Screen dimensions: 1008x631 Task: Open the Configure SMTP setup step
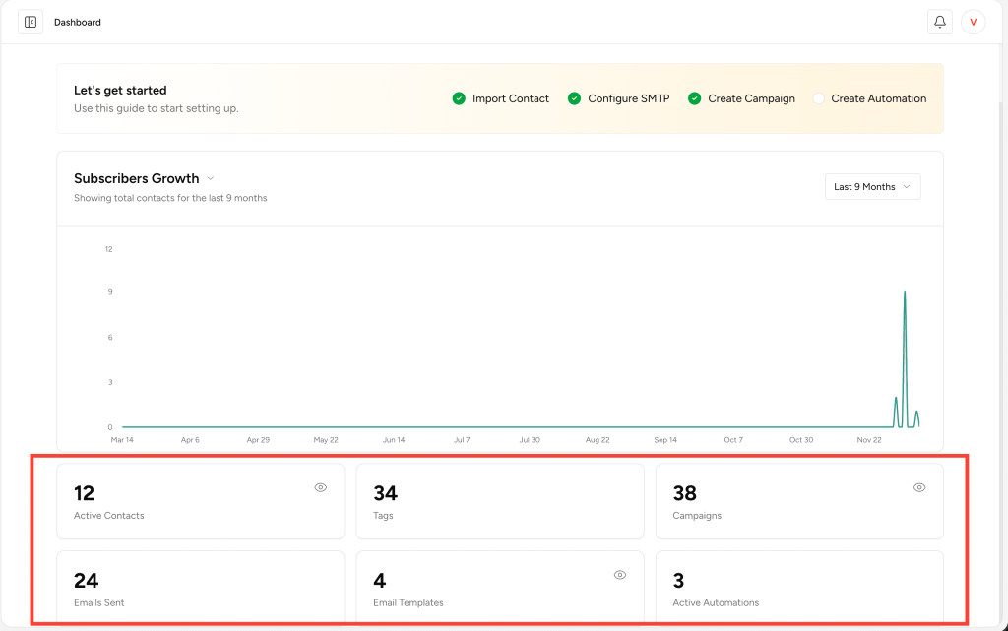(x=628, y=98)
